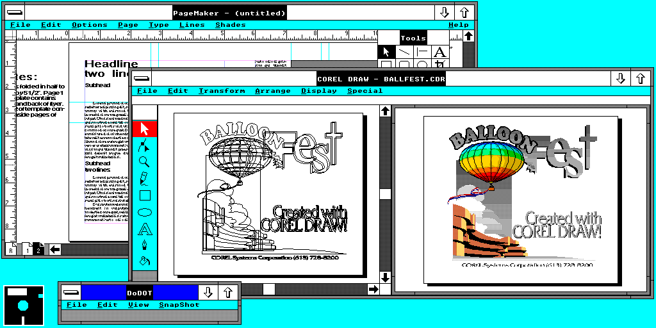Open the Page menu in PageMaker
The height and width of the screenshot is (328, 656).
tap(128, 25)
